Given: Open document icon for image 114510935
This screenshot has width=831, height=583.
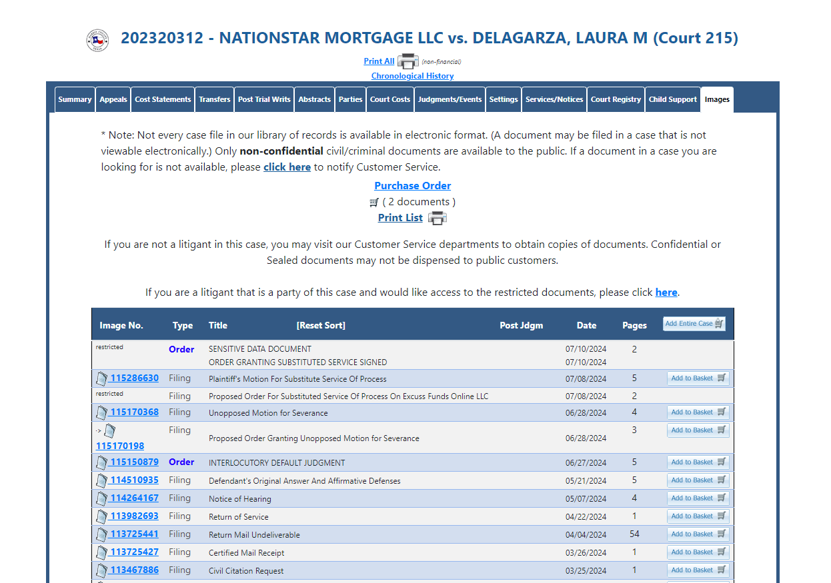Looking at the screenshot, I should (101, 480).
